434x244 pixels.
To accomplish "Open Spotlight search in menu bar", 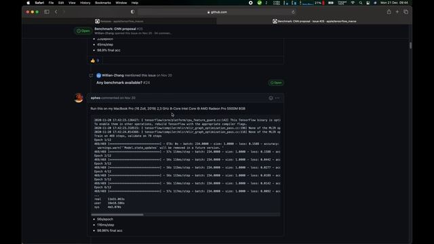I will [360, 3].
